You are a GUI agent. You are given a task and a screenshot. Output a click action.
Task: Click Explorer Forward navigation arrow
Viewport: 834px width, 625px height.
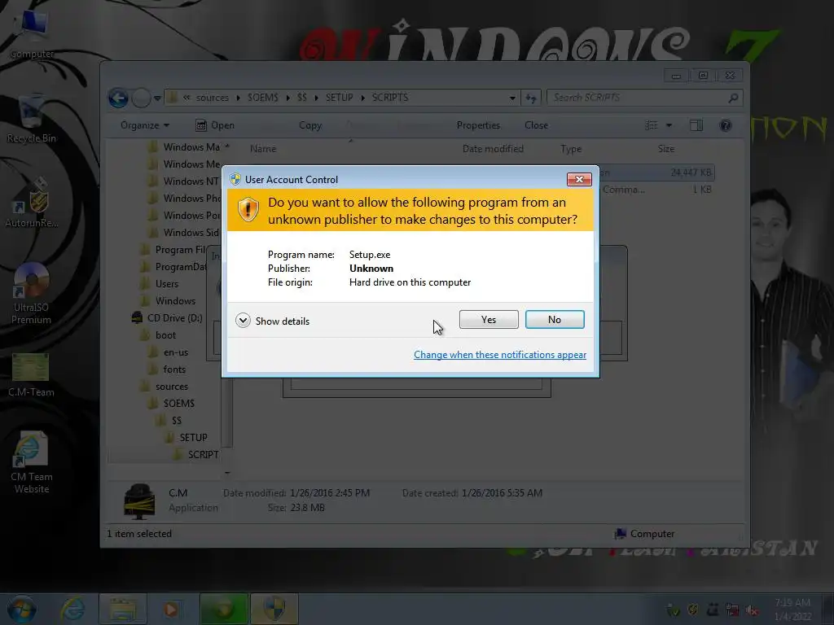pos(141,98)
